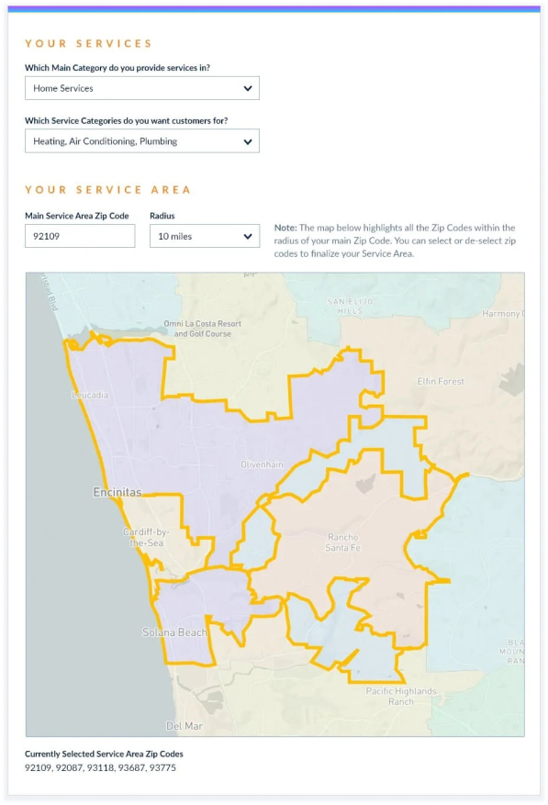This screenshot has width=548, height=805.
Task: Click the chevron beside Heating, Air Conditioning, Plumbing
Action: point(248,141)
